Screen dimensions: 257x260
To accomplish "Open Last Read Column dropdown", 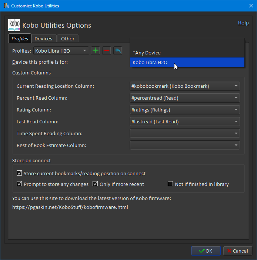I will coord(185,121).
